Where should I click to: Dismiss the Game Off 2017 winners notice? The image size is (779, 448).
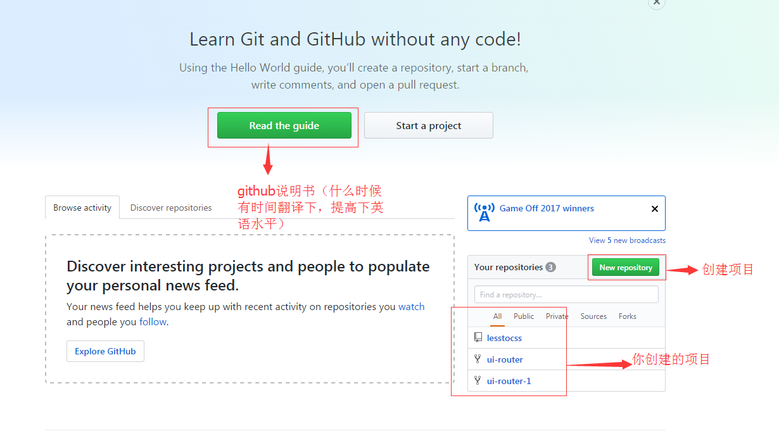click(655, 209)
